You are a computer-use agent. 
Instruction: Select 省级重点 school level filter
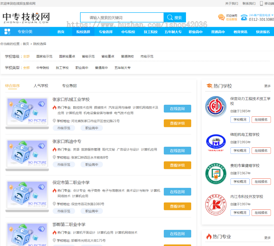click(x=107, y=56)
